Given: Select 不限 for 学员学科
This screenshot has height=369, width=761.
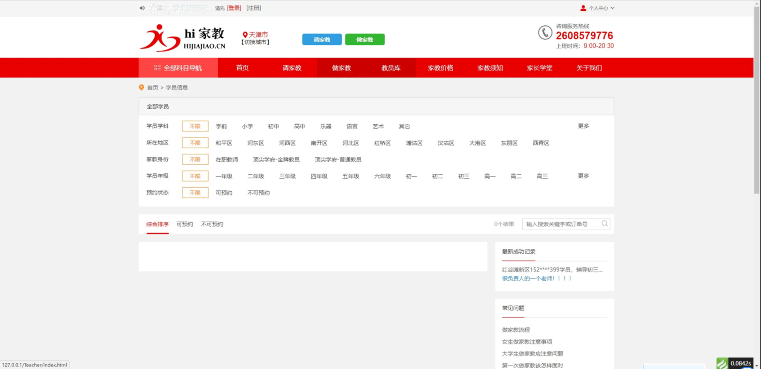Looking at the screenshot, I should (195, 126).
